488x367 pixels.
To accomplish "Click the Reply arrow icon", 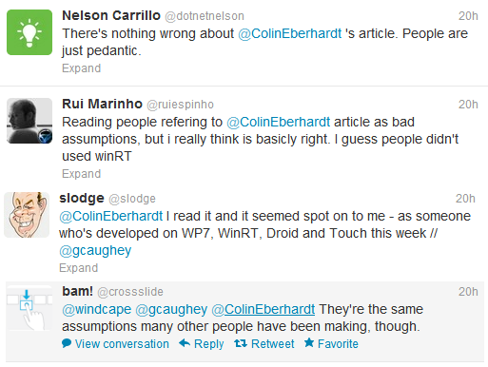I will click(185, 343).
